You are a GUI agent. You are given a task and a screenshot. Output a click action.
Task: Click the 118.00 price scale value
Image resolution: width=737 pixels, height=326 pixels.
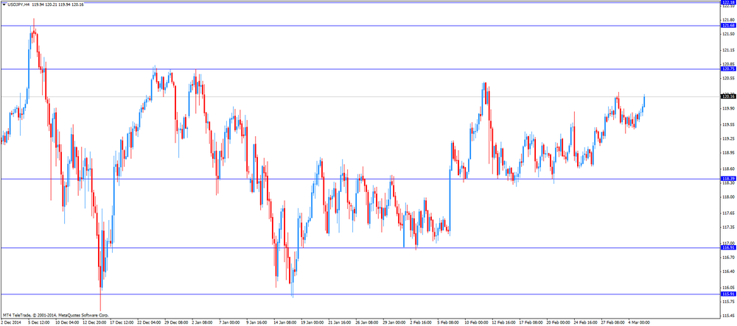tap(728, 197)
